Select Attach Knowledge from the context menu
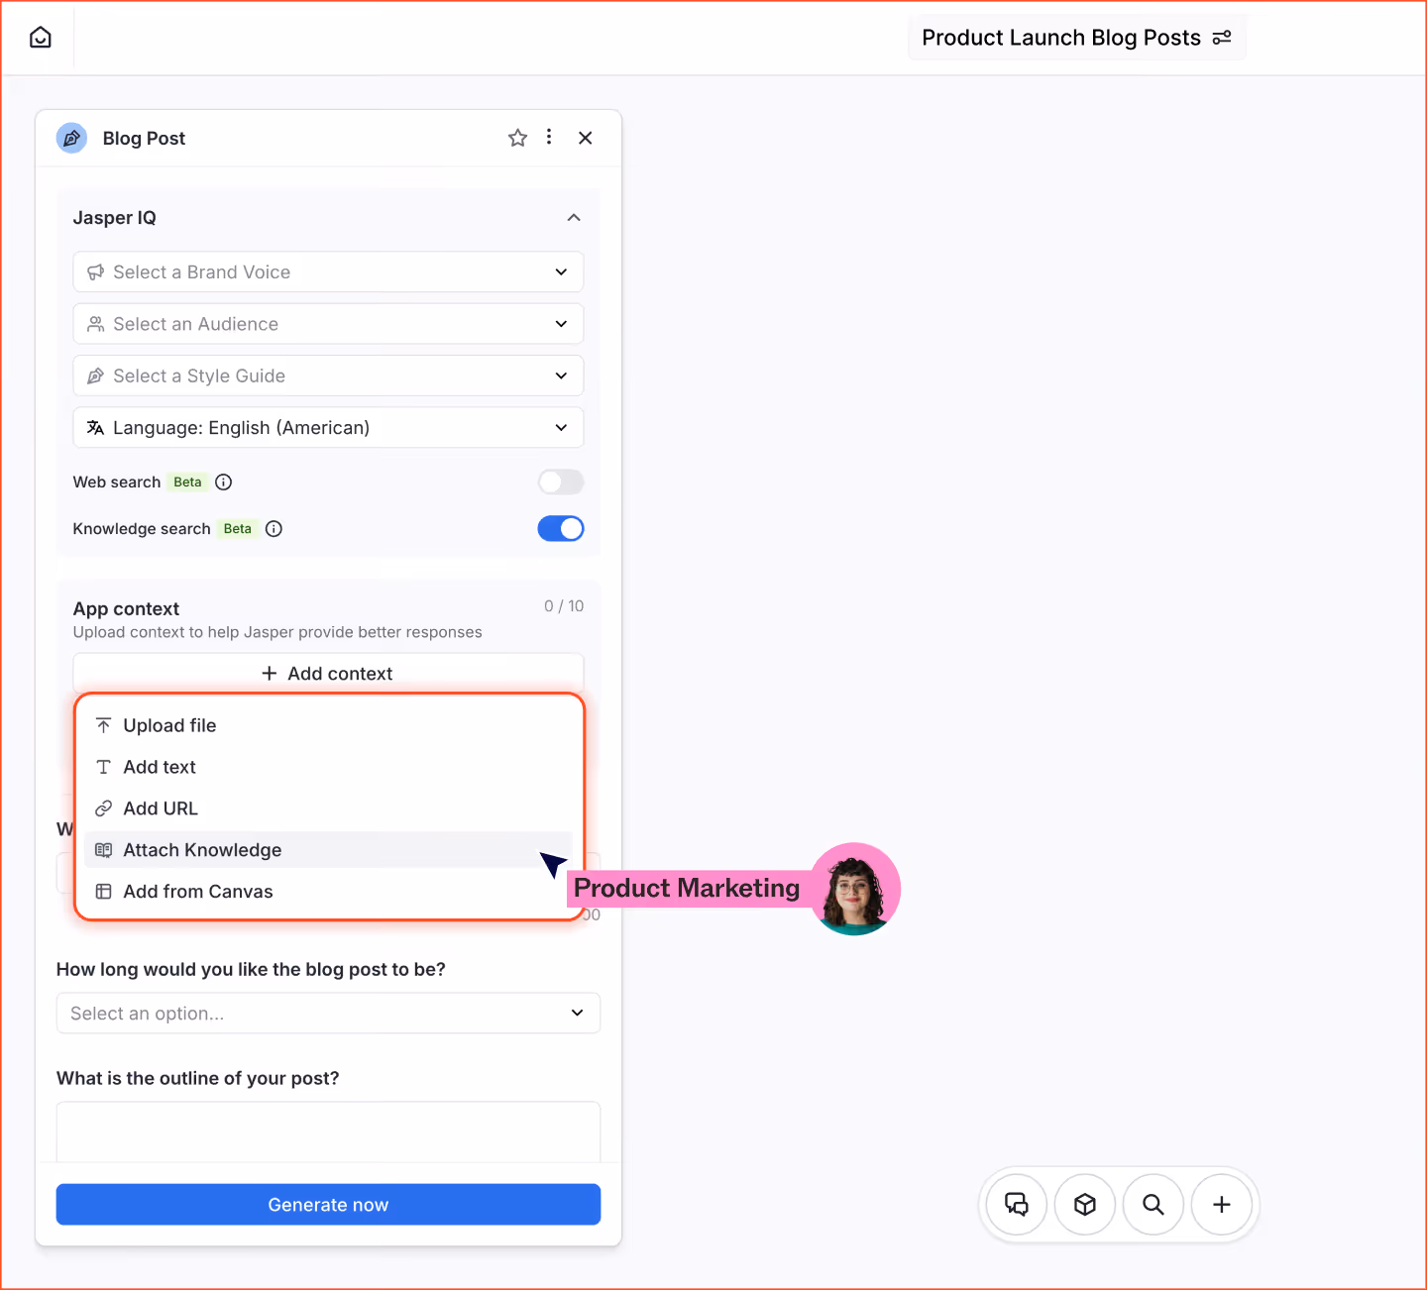This screenshot has height=1290, width=1427. [x=202, y=849]
